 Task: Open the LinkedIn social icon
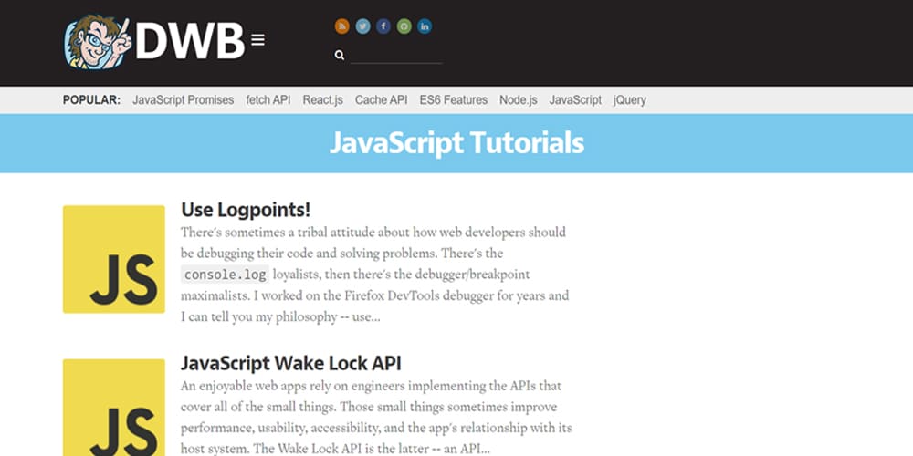point(425,26)
